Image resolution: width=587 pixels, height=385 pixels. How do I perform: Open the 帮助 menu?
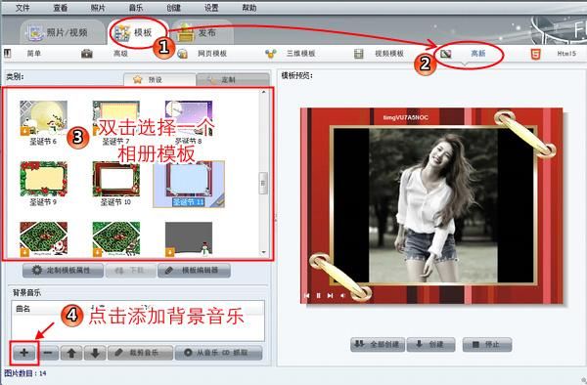pos(248,8)
